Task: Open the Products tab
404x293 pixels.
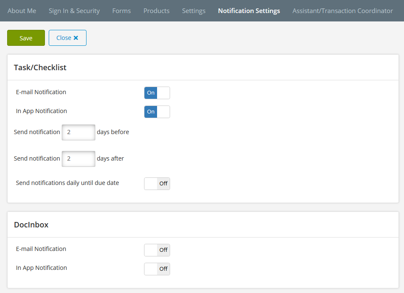Action: click(x=156, y=11)
